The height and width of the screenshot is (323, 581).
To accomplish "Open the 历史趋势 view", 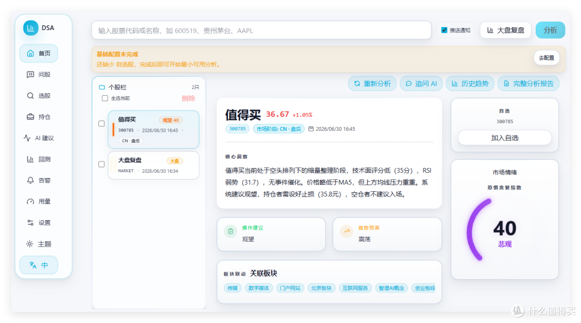I will [470, 83].
